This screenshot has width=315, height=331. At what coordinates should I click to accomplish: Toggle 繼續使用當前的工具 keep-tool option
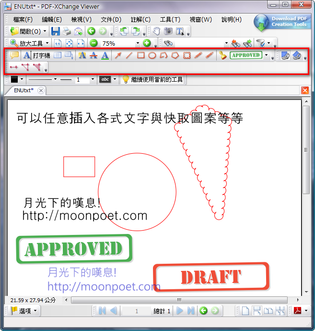152,79
